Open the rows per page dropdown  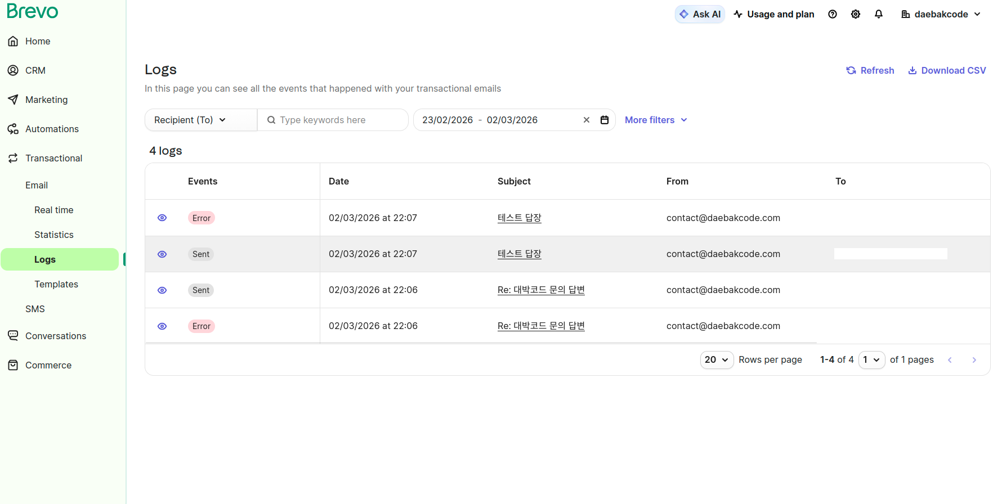click(716, 360)
